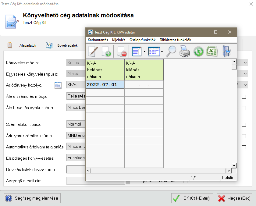
Task: Click the OK (Ctrl+Enter) button
Action: point(192,198)
